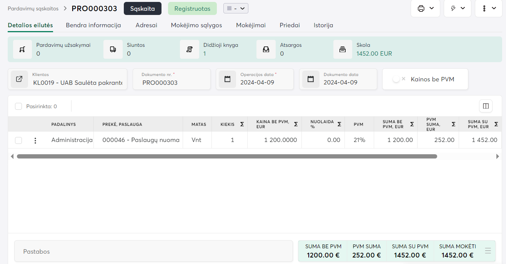Click the Atsargos inventory icon

pyautogui.click(x=266, y=49)
